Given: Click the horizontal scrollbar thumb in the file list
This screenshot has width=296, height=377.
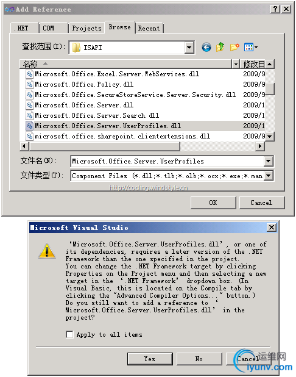Looking at the screenshot, I should coord(104,146).
